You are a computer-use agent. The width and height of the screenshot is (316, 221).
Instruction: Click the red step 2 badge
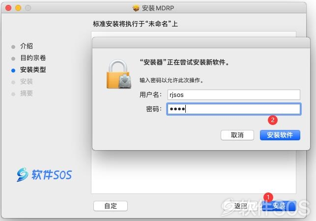point(272,120)
